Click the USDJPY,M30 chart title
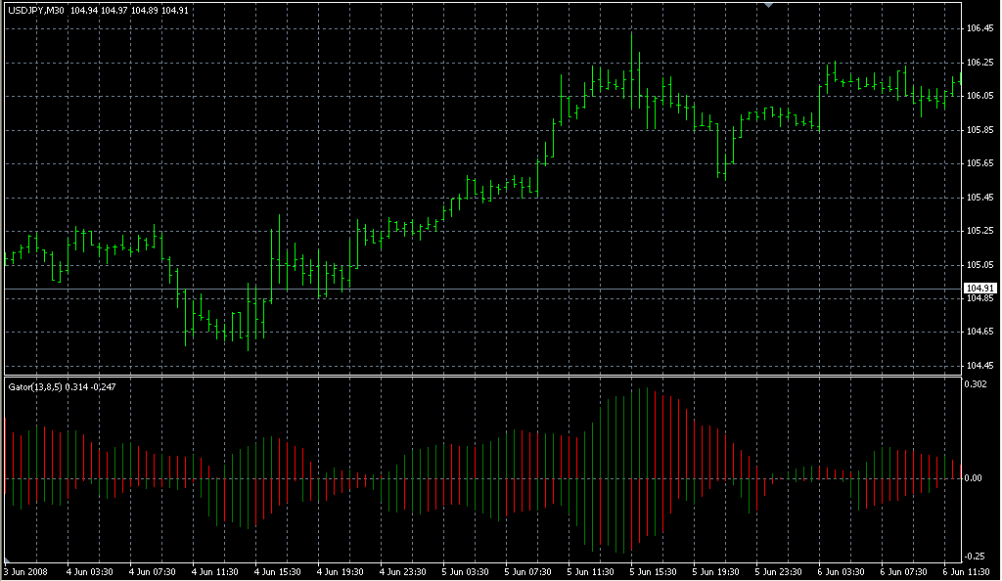This screenshot has height=581, width=1002. (36, 11)
